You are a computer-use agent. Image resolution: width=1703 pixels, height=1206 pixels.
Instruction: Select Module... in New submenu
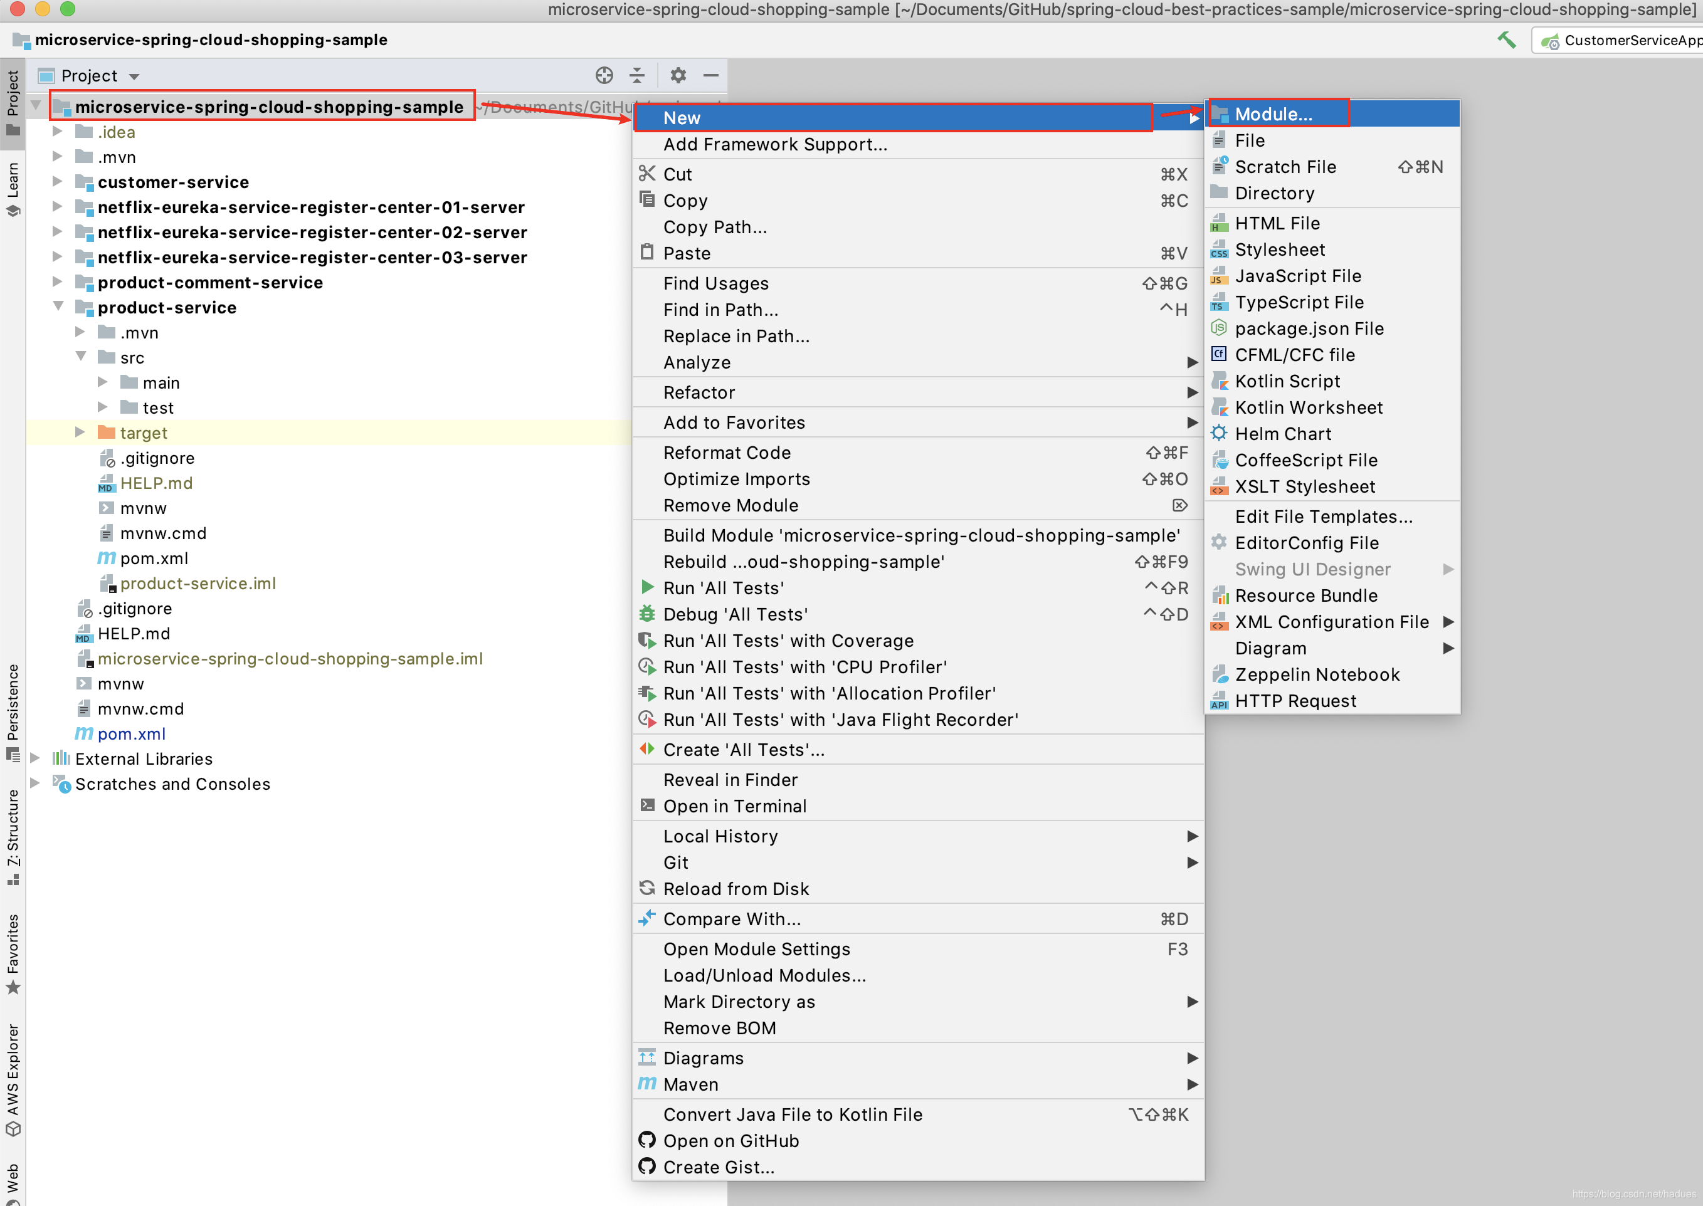pyautogui.click(x=1332, y=113)
